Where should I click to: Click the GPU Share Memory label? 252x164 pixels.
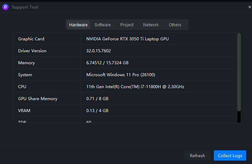(x=38, y=99)
